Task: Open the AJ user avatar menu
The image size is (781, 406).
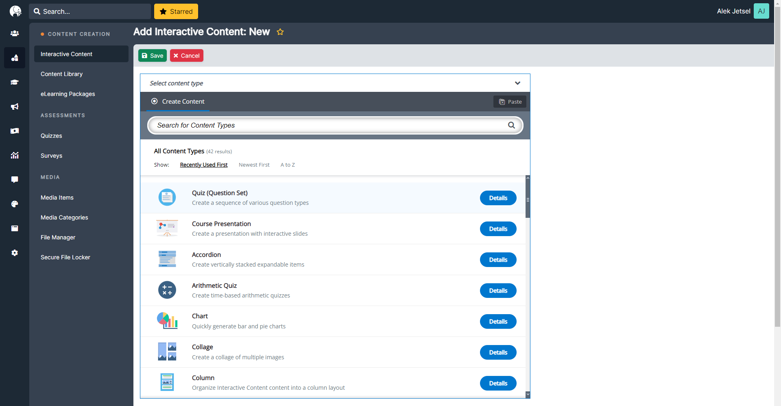Action: click(761, 11)
